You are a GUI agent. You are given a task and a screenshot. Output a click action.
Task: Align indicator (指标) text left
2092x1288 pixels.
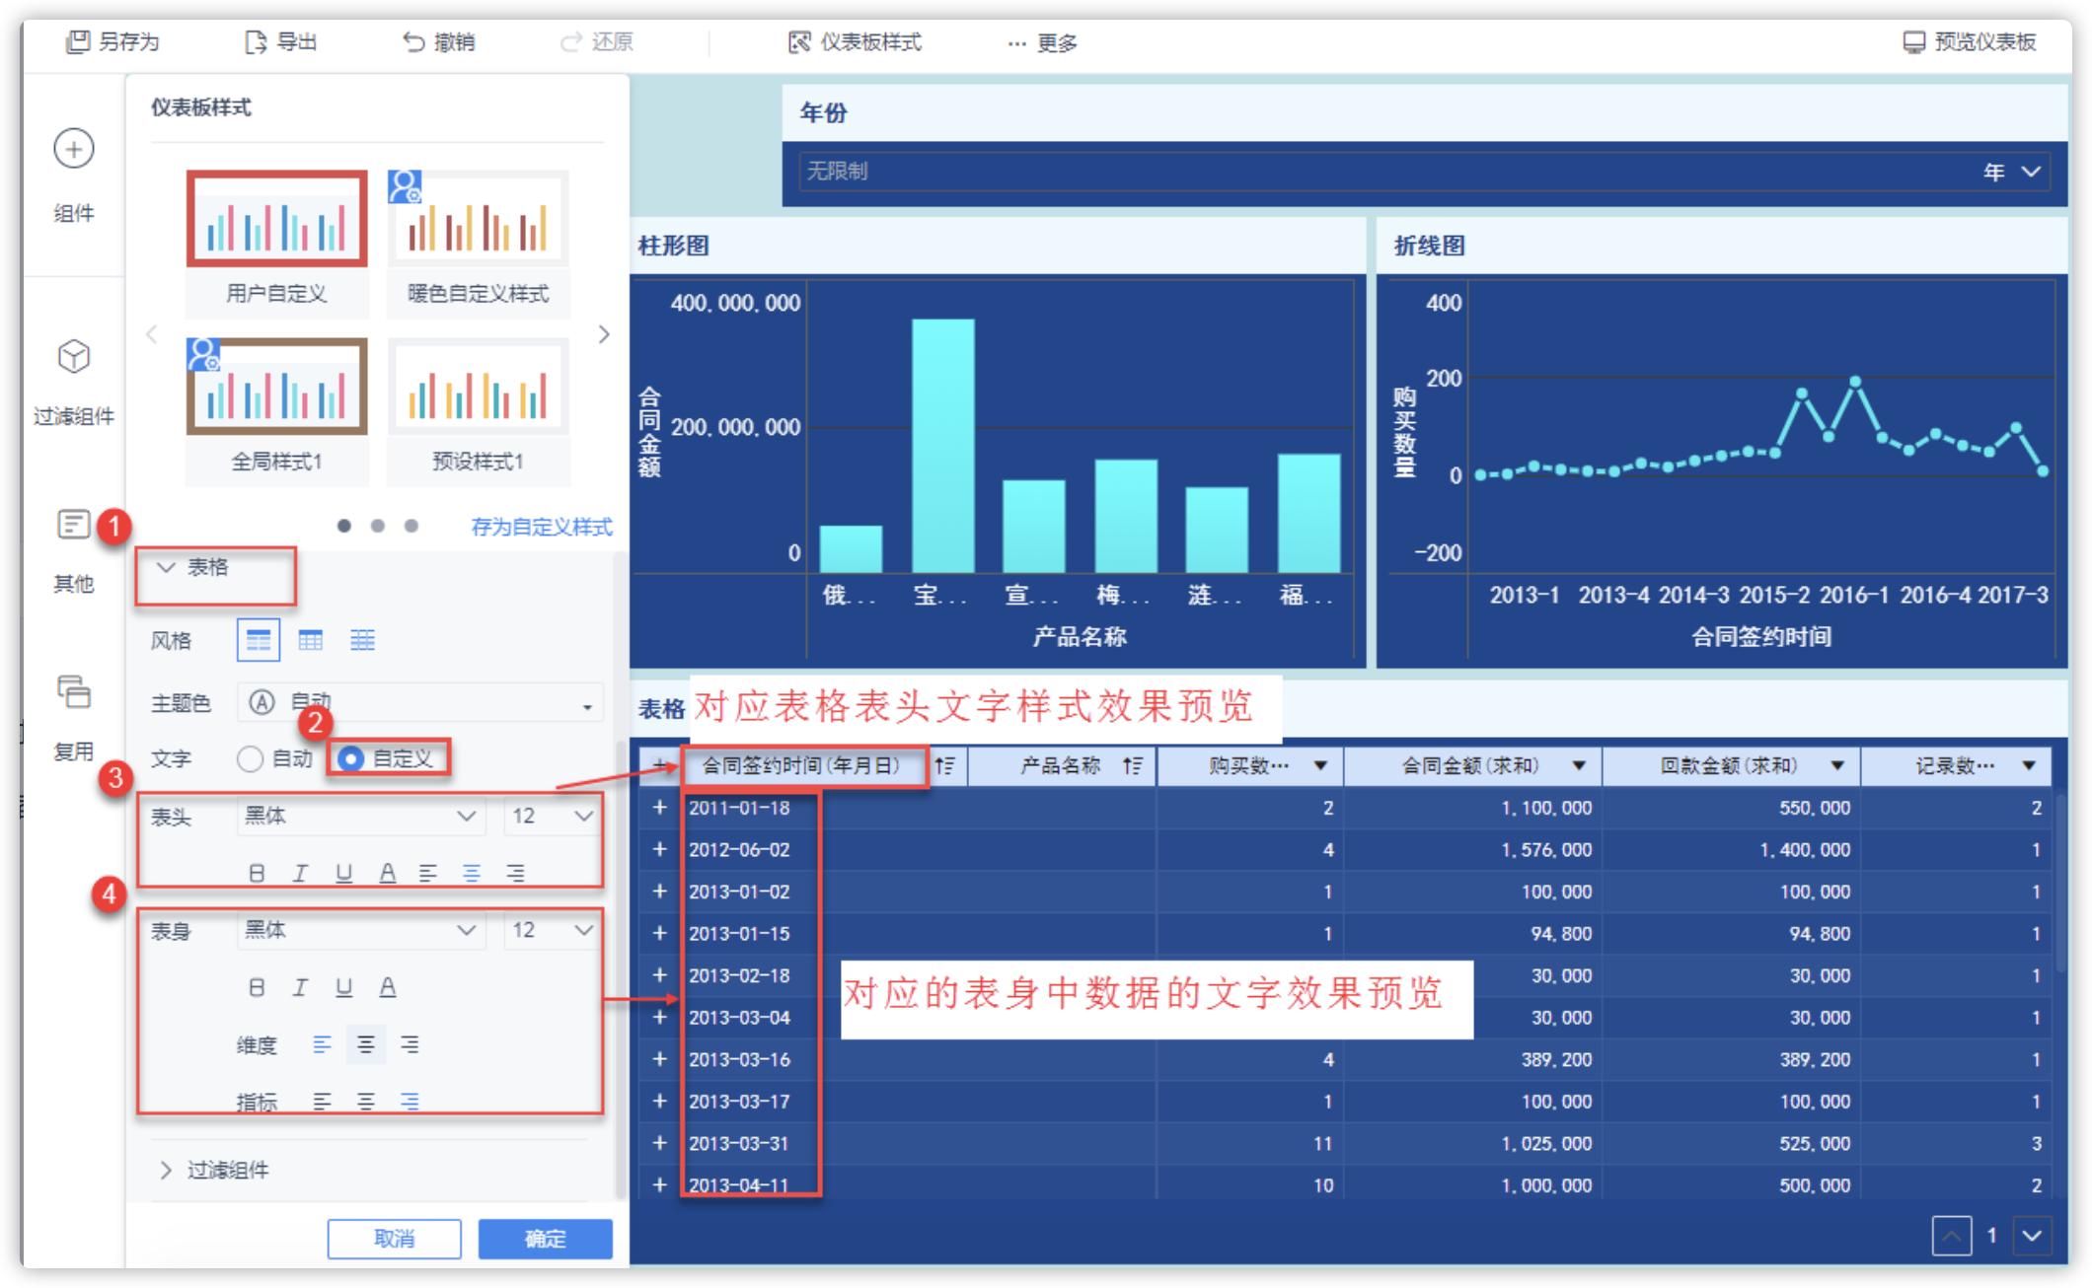pyautogui.click(x=322, y=1102)
